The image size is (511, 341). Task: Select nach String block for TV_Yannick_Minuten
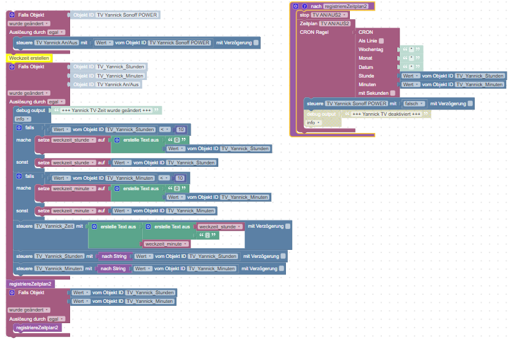(x=113, y=268)
